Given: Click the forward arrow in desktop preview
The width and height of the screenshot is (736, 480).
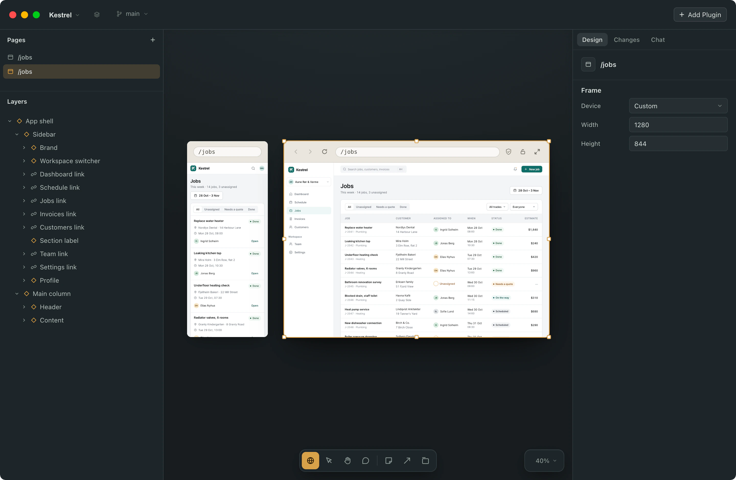Looking at the screenshot, I should point(310,152).
